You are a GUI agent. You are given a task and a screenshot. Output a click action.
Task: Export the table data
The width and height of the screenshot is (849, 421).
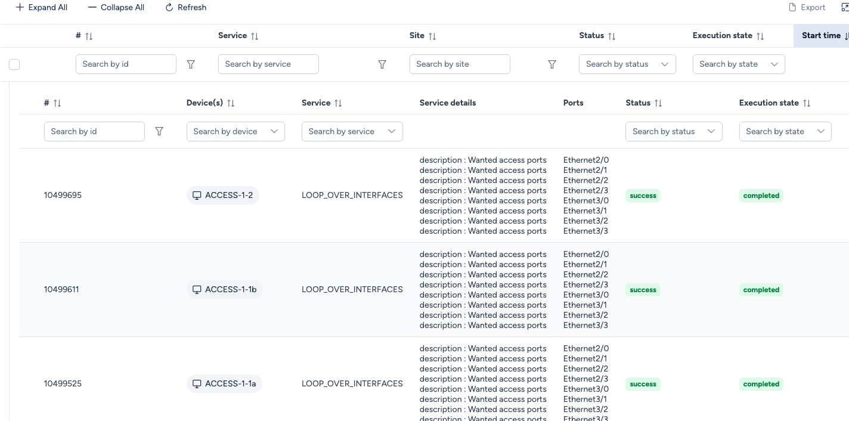coord(807,7)
